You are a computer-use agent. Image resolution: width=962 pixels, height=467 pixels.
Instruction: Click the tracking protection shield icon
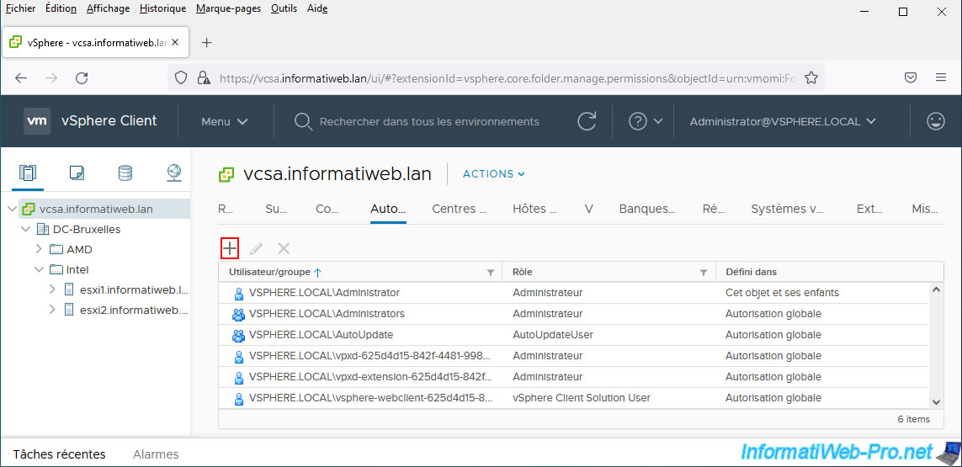coord(180,78)
